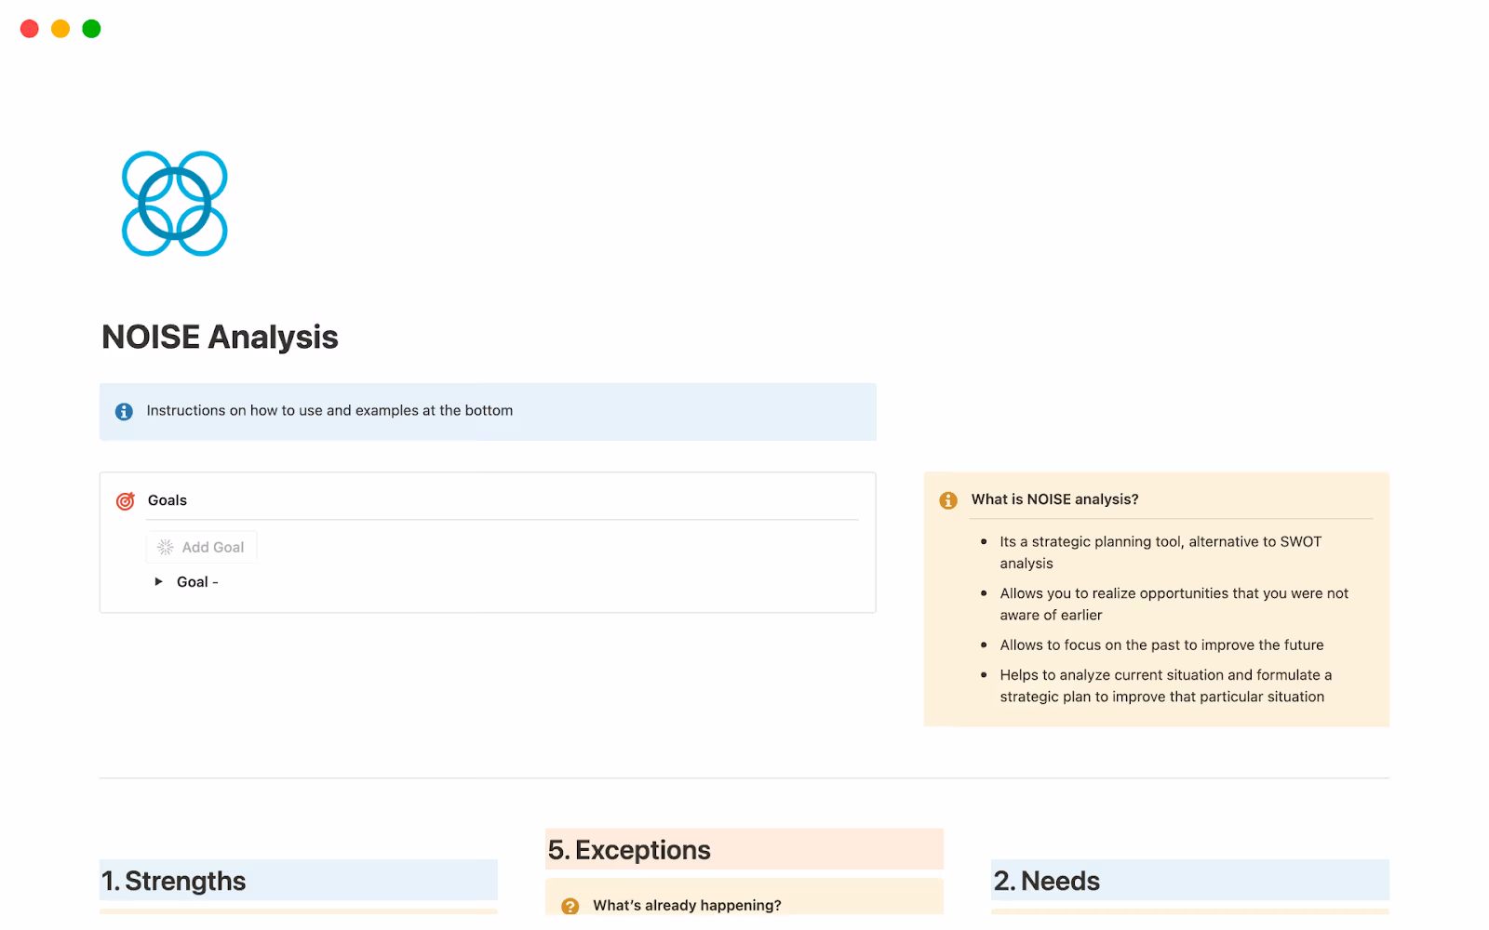Close the window with the red button
The height and width of the screenshot is (930, 1489).
pos(30,29)
